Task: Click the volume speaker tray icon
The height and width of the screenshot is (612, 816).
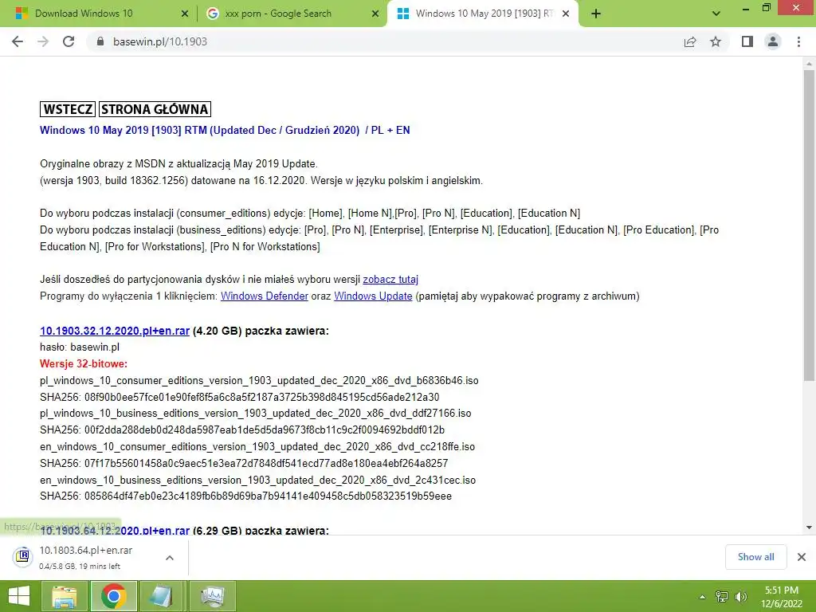Action: (740, 597)
